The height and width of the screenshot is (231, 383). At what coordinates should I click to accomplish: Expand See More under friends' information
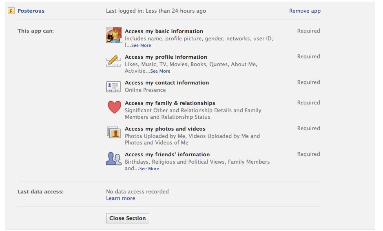[149, 169]
